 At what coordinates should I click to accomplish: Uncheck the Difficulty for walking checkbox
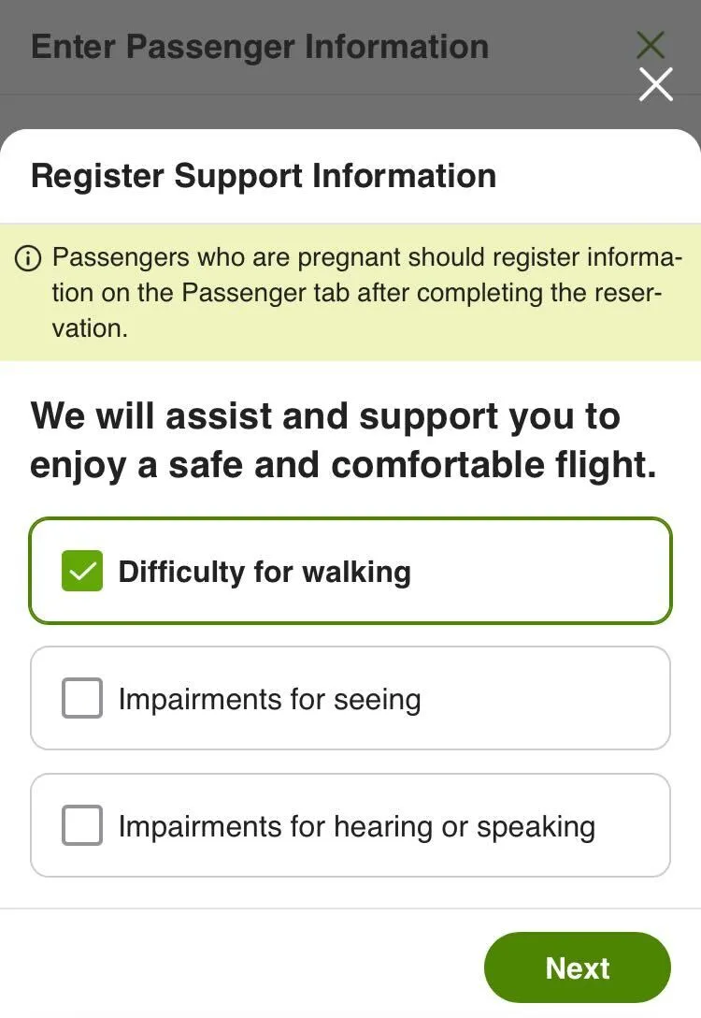tap(82, 572)
